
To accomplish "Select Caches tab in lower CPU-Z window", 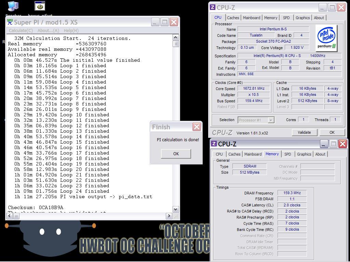I will 234,154.
